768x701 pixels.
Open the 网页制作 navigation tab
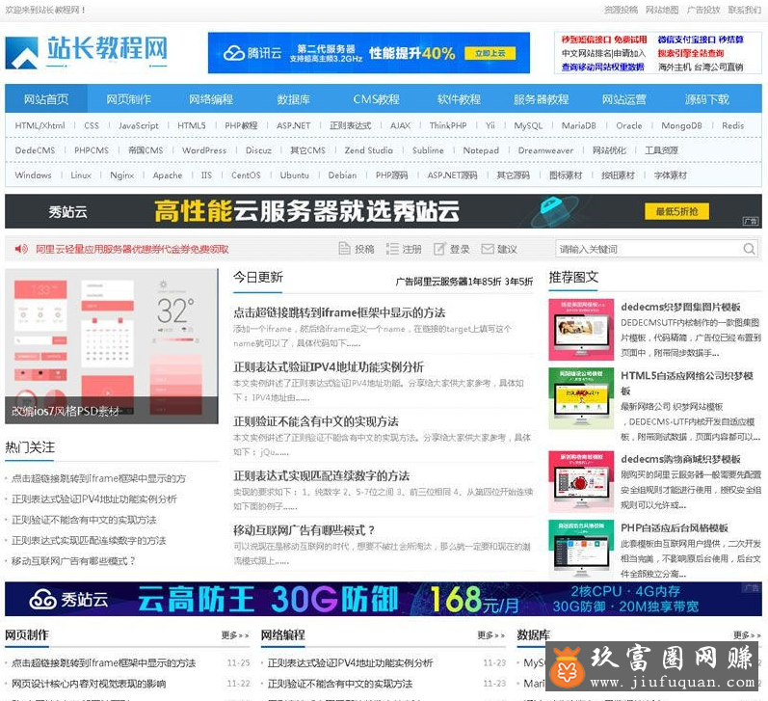[x=128, y=99]
